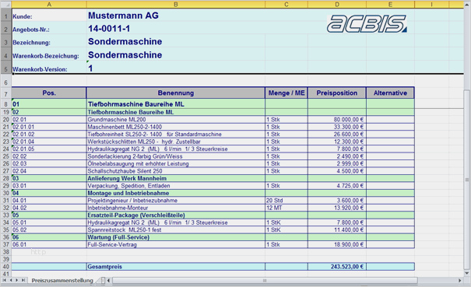This screenshot has height=287, width=471.
Task: Select the Grundmaschine ML200 cell
Action: 176,120
